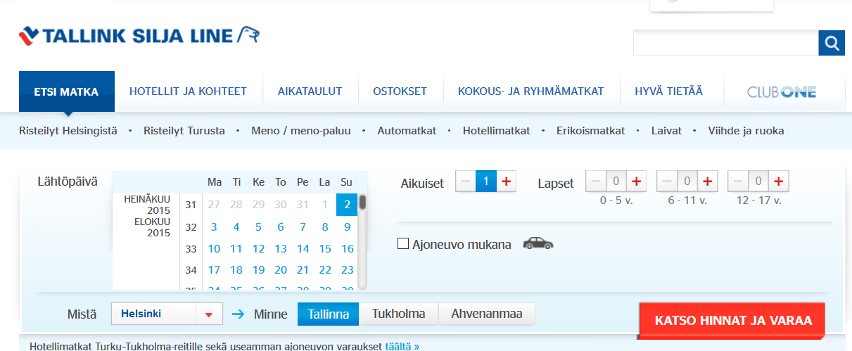The width and height of the screenshot is (852, 351).
Task: Click the Tallink Silja Line logo
Action: pos(140,35)
